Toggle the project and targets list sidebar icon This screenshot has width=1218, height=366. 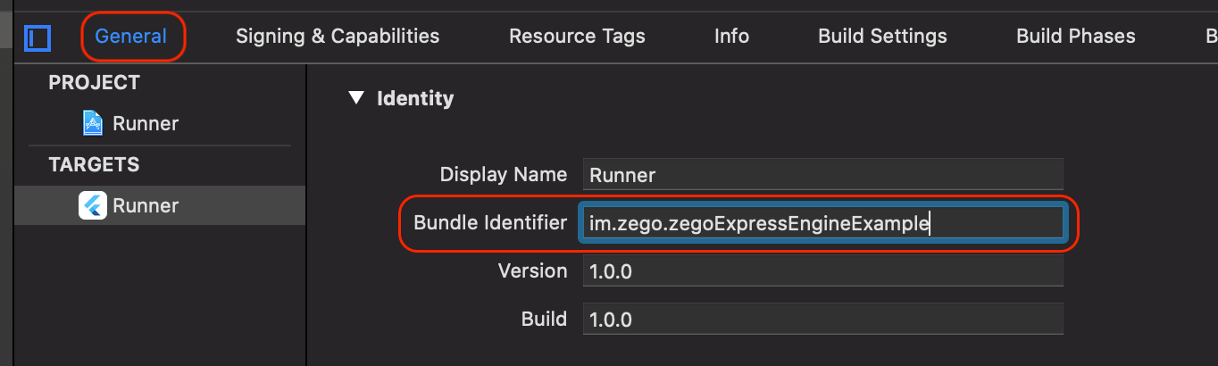point(38,37)
